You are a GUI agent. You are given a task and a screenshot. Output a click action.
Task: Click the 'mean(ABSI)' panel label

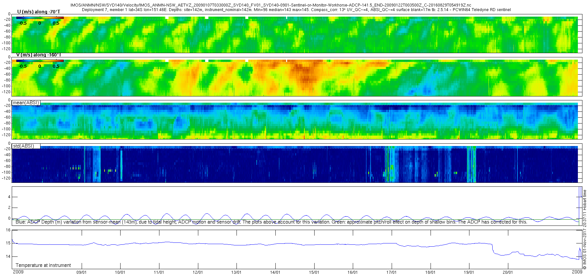[x=26, y=103]
